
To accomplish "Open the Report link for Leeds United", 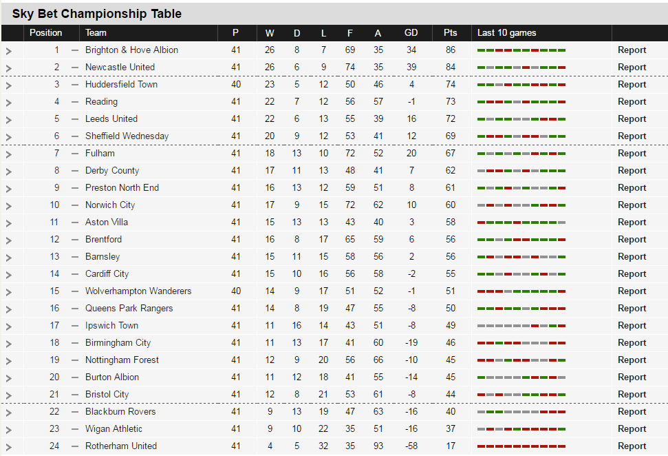I will [632, 119].
